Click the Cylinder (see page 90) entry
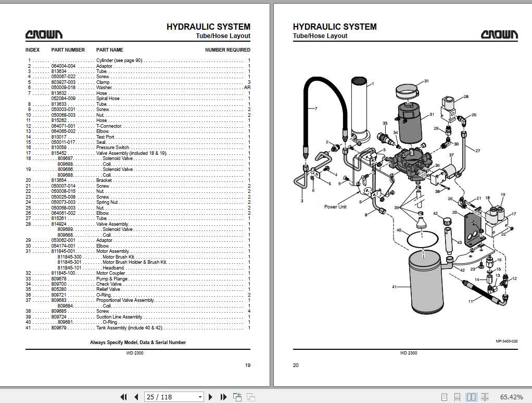This screenshot has width=532, height=403. point(119,60)
